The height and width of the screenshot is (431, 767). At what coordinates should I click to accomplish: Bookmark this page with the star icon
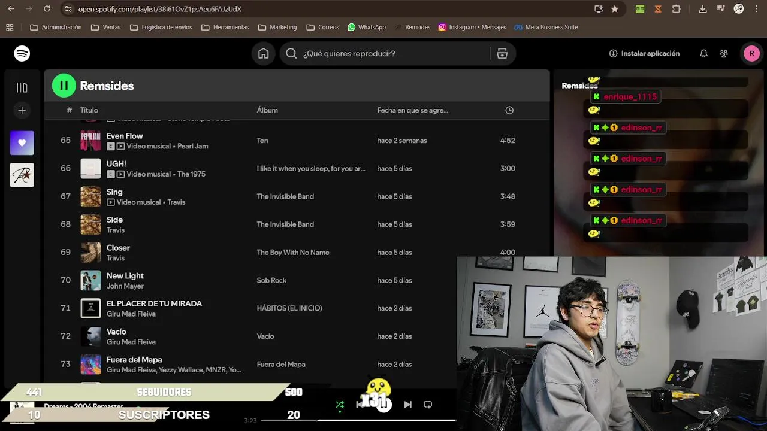click(x=615, y=9)
